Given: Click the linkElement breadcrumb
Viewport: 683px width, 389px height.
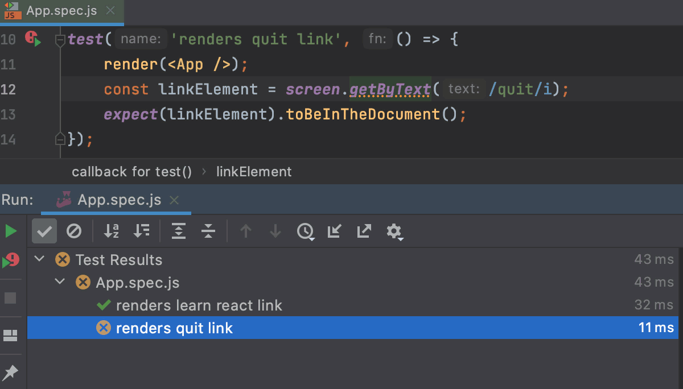Looking at the screenshot, I should (254, 171).
